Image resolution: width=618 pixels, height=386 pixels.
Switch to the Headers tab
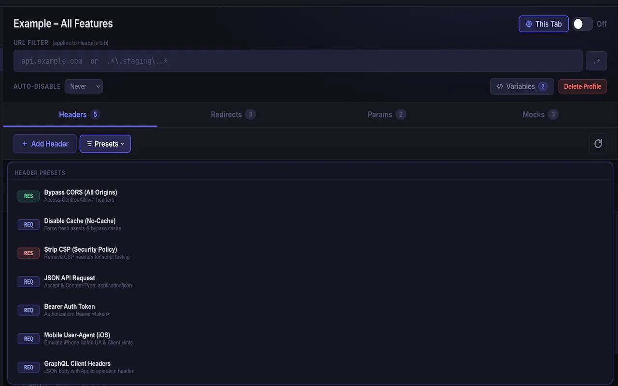pyautogui.click(x=80, y=114)
